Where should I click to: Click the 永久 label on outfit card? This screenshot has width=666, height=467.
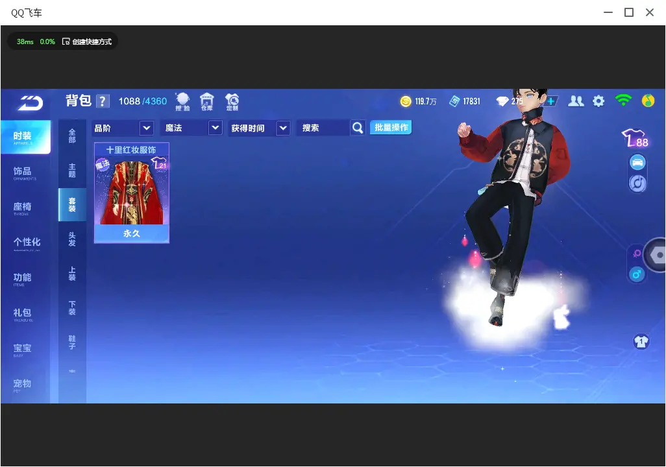click(x=132, y=233)
